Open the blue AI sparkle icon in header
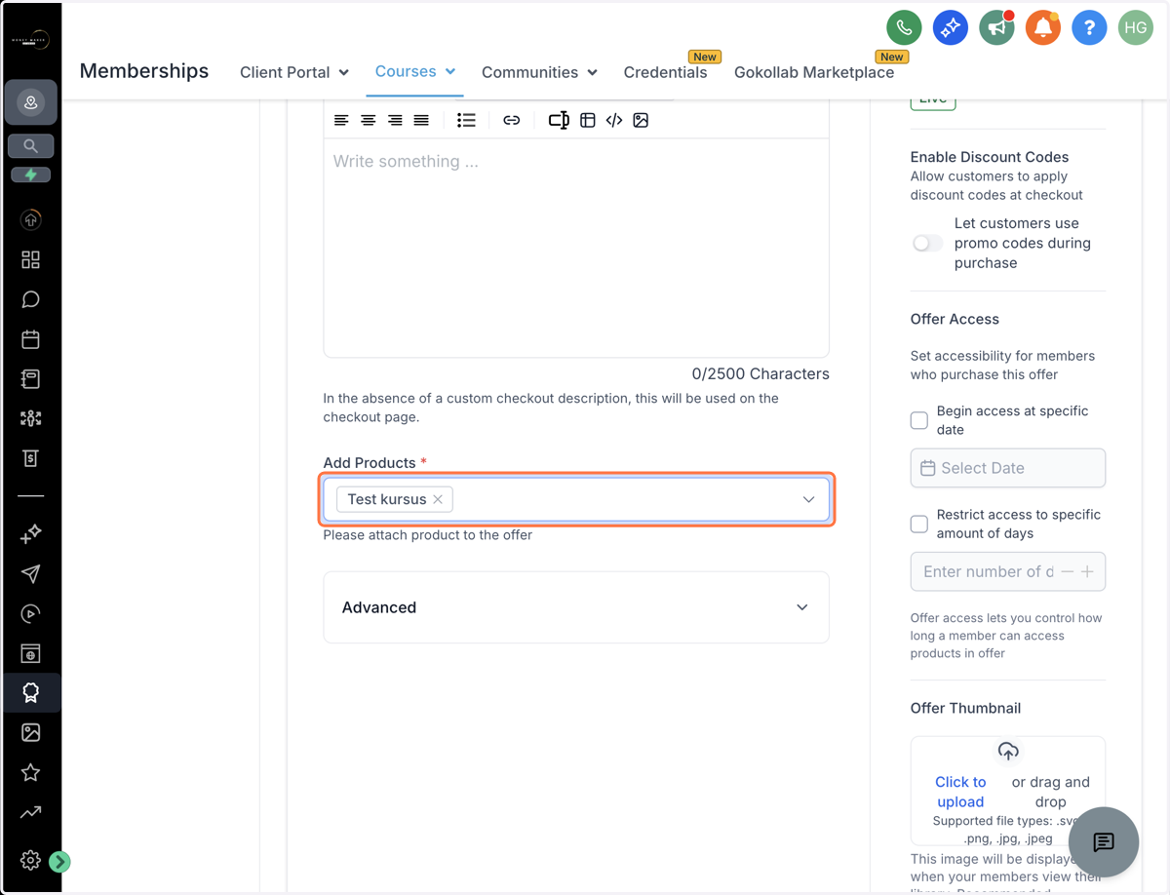This screenshot has width=1170, height=895. (x=950, y=27)
